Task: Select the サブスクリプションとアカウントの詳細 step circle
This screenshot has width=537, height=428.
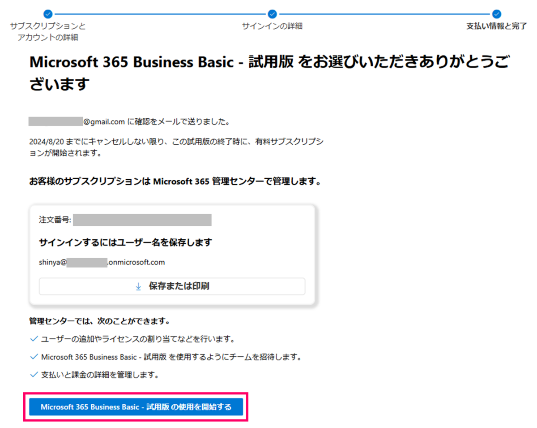Action: pyautogui.click(x=48, y=14)
